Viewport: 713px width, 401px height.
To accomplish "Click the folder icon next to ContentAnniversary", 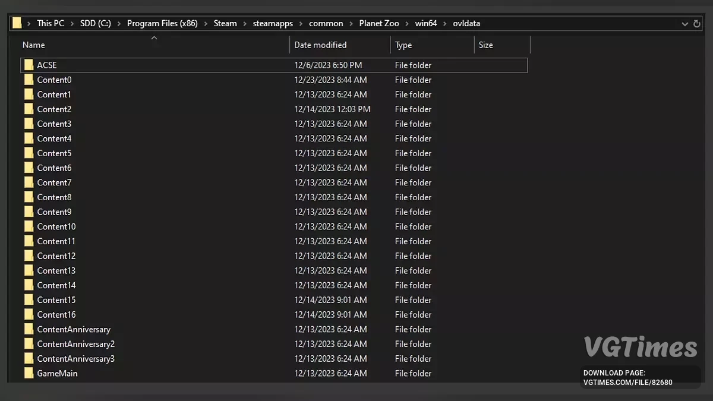I will click(29, 329).
